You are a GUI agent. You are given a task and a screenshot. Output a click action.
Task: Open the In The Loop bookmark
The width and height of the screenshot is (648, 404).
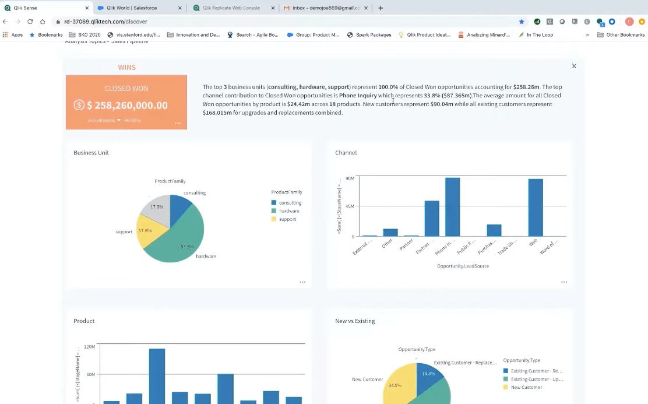pos(536,35)
